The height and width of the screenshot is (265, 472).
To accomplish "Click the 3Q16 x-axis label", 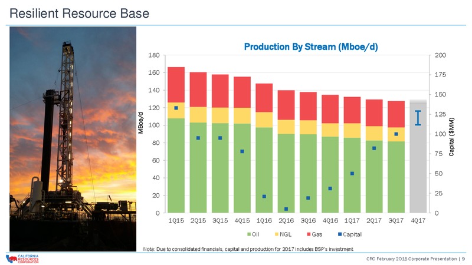I will point(308,220).
